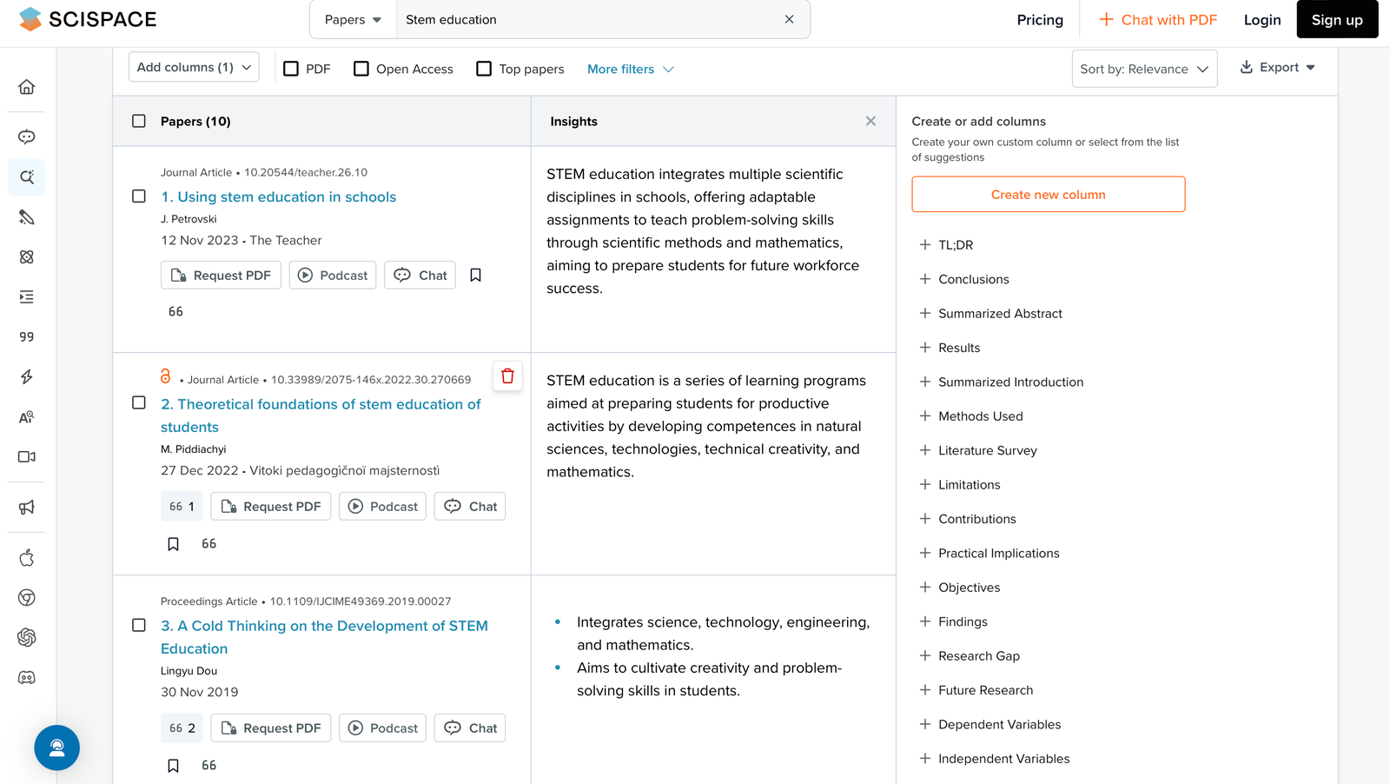
Task: Open the Apple icon in sidebar
Action: point(27,558)
